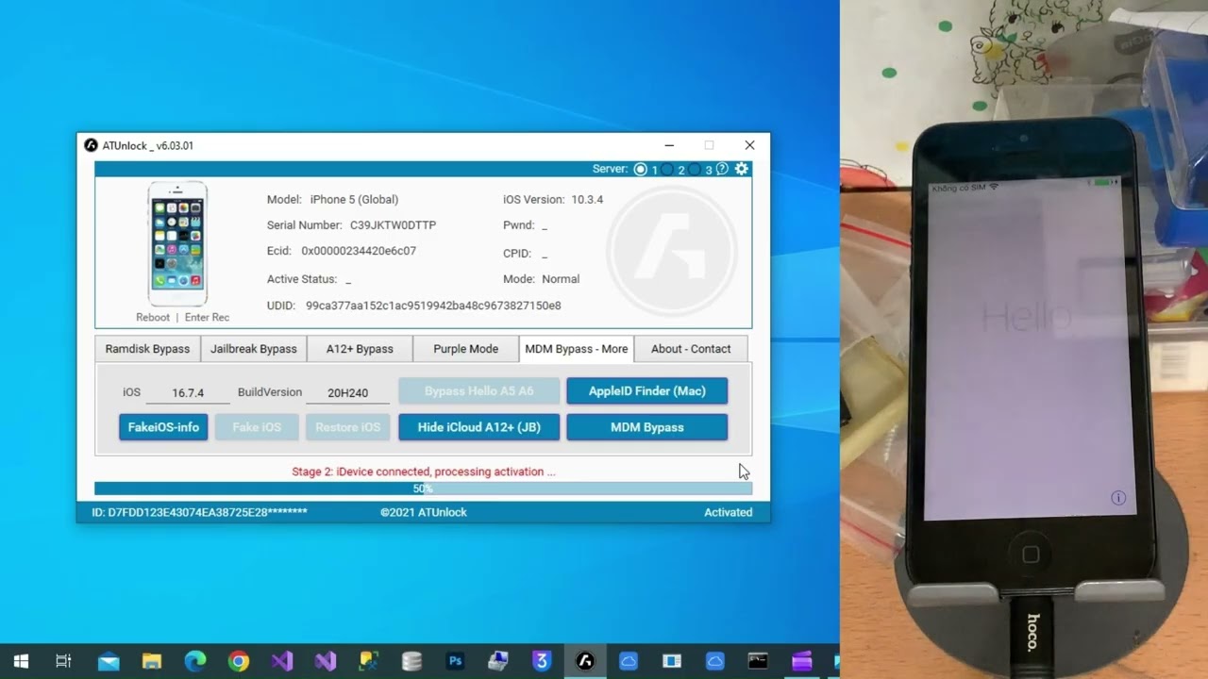1208x679 pixels.
Task: Open the Windows Start menu
Action: [21, 661]
